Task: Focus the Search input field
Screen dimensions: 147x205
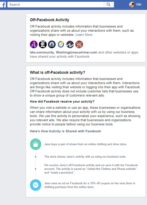Action: pos(55,5)
